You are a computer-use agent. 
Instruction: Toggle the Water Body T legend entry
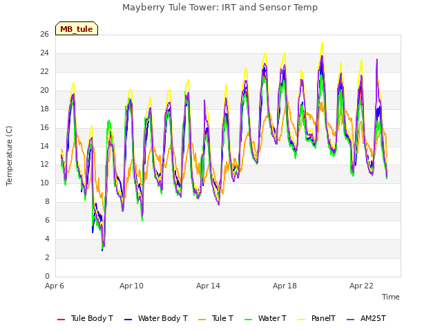coord(156,318)
